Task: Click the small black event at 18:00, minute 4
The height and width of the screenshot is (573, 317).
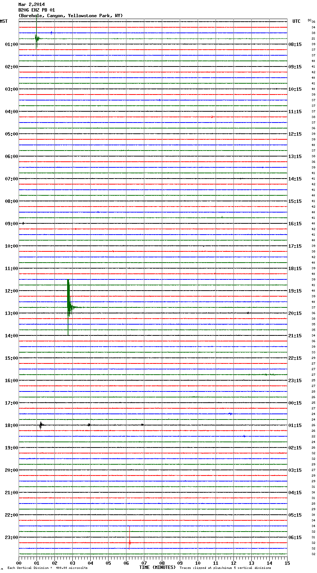Action: pyautogui.click(x=89, y=425)
